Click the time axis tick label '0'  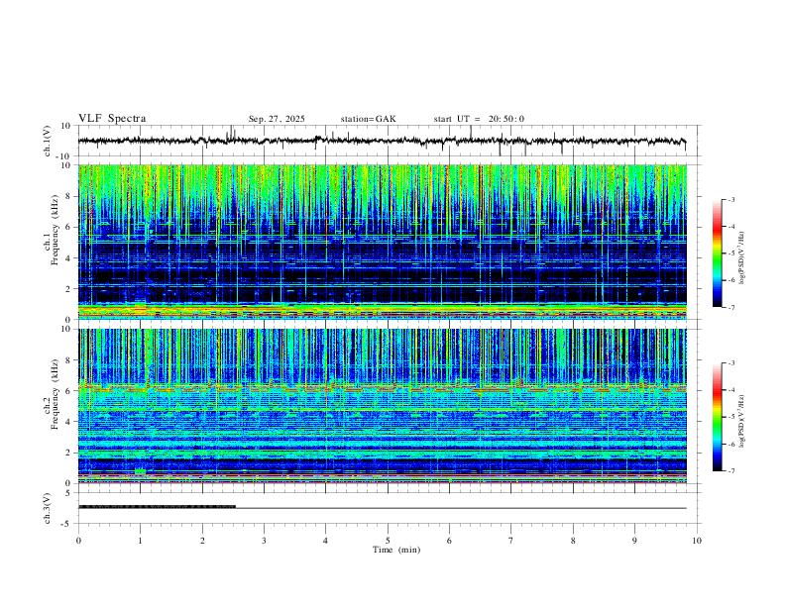pyautogui.click(x=78, y=541)
